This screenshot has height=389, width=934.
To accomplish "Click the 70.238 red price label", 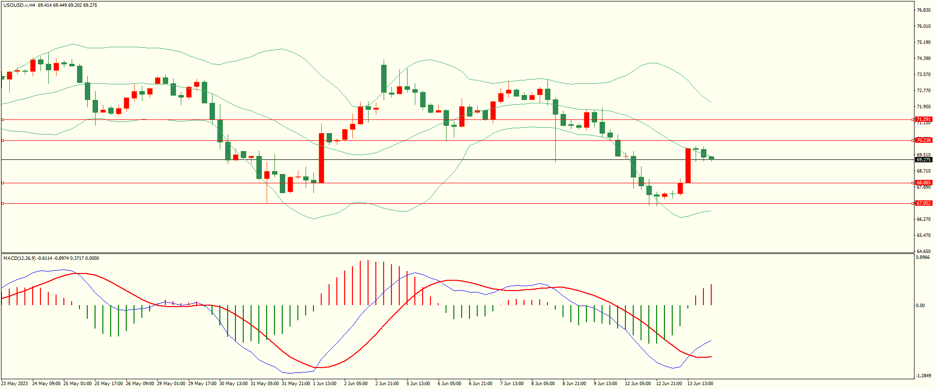I will click(923, 140).
